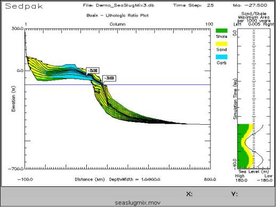Screen dimensions: 276x207
Task: Click the Time Step 25 readout
Action: point(193,5)
